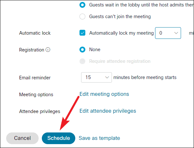194x148 pixels.
Task: Click the 'Attendee privileges' label text
Action: coord(40,111)
